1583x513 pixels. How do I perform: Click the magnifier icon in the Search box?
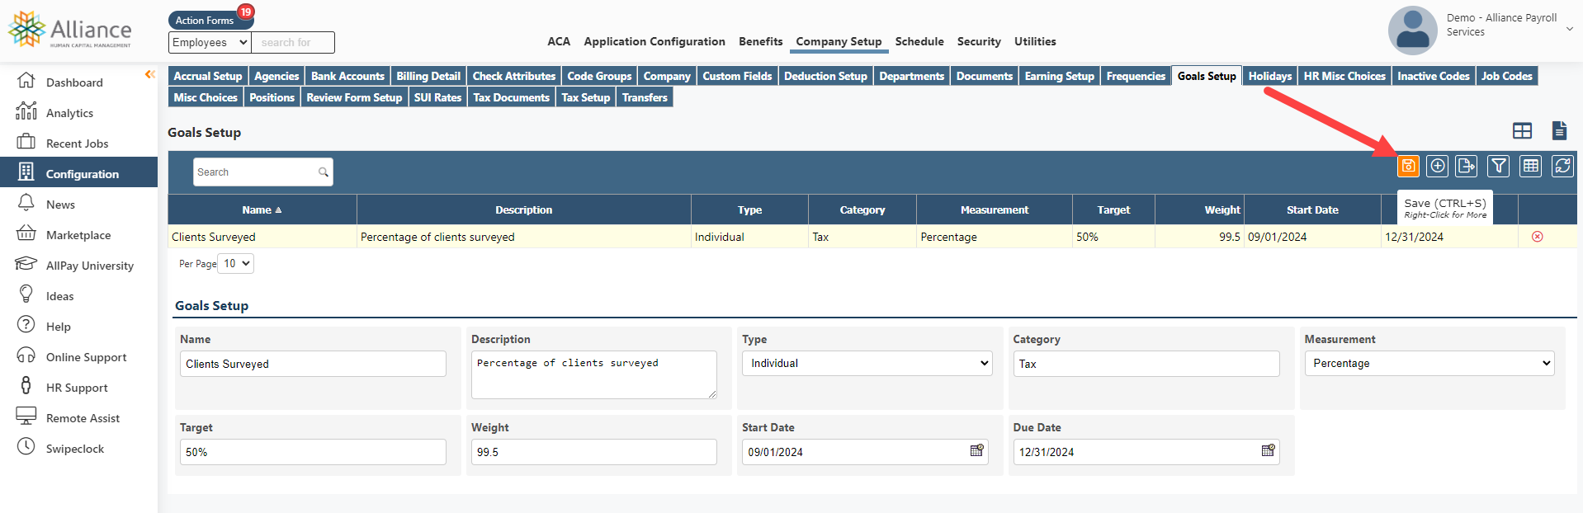point(324,172)
